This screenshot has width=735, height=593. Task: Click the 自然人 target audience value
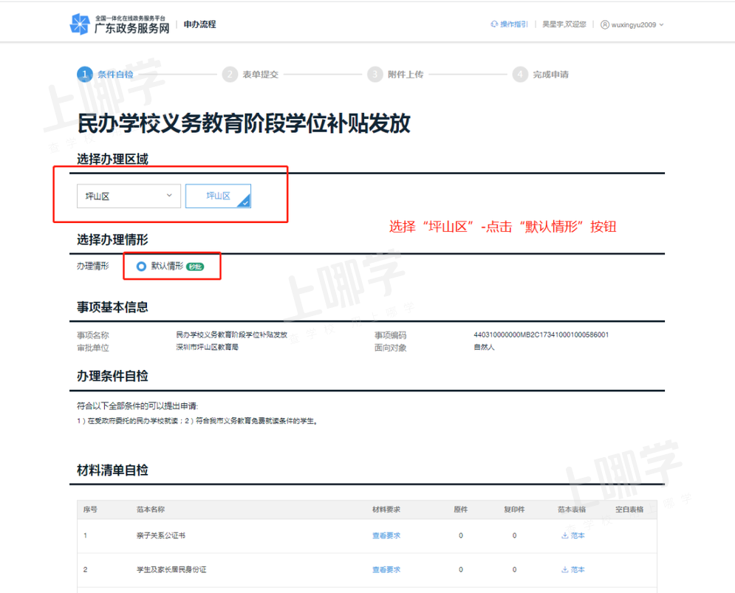484,347
